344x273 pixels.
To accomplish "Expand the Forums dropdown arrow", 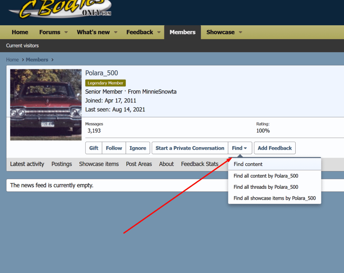I will coord(66,32).
